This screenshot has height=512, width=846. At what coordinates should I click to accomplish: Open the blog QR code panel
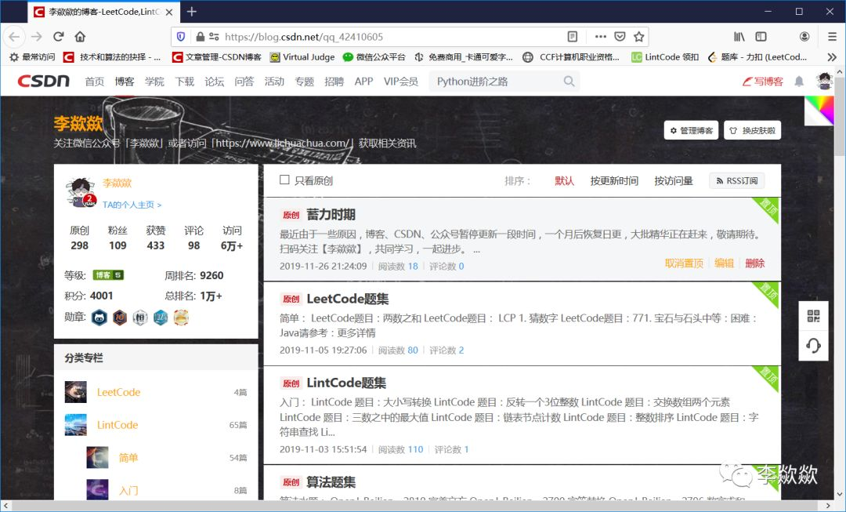[x=813, y=315]
